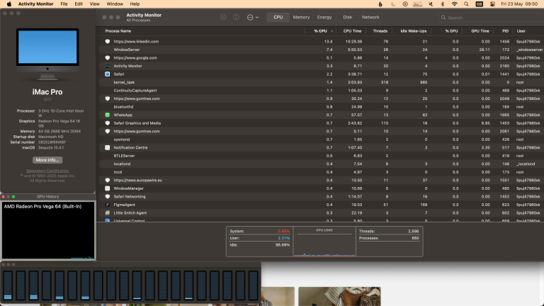544x306 pixels.
Task: Switch to the Memory tab
Action: [x=301, y=17]
